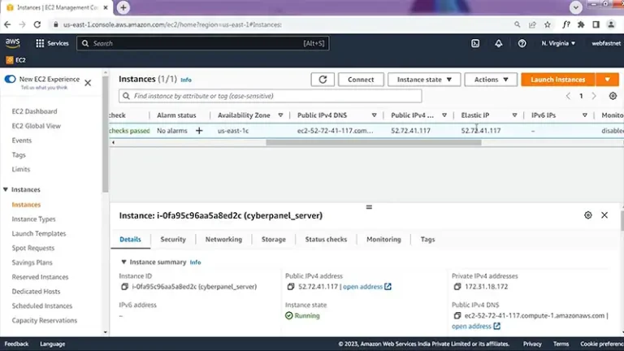Go to the previous page of instances

[568, 96]
